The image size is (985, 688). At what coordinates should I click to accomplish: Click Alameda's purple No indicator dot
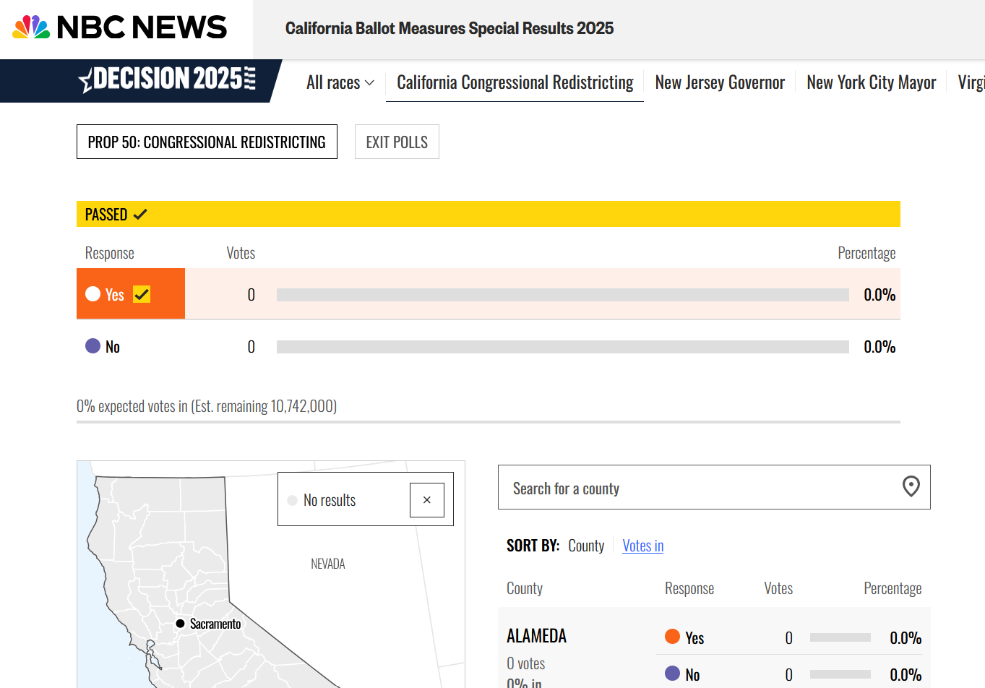tap(672, 673)
